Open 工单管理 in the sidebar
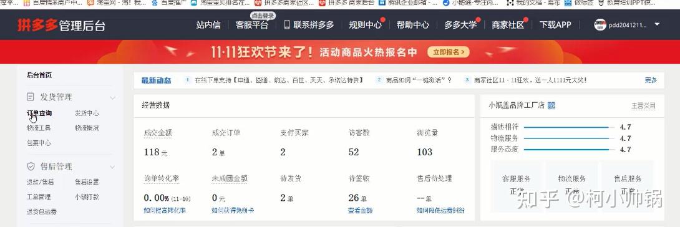This screenshot has height=227, width=680. pyautogui.click(x=39, y=196)
